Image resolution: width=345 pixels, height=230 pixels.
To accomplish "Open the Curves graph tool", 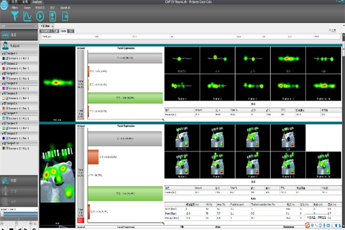I will click(x=27, y=16).
